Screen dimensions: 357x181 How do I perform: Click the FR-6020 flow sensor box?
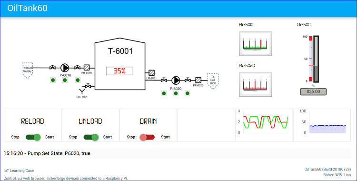[x=198, y=80]
